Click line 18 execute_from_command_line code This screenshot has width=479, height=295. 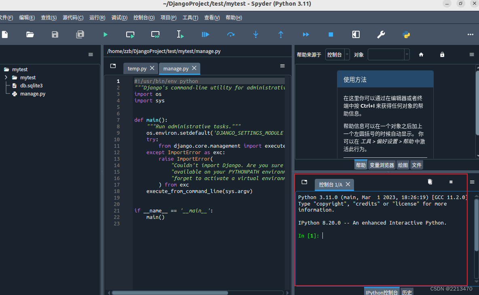[x=199, y=191]
